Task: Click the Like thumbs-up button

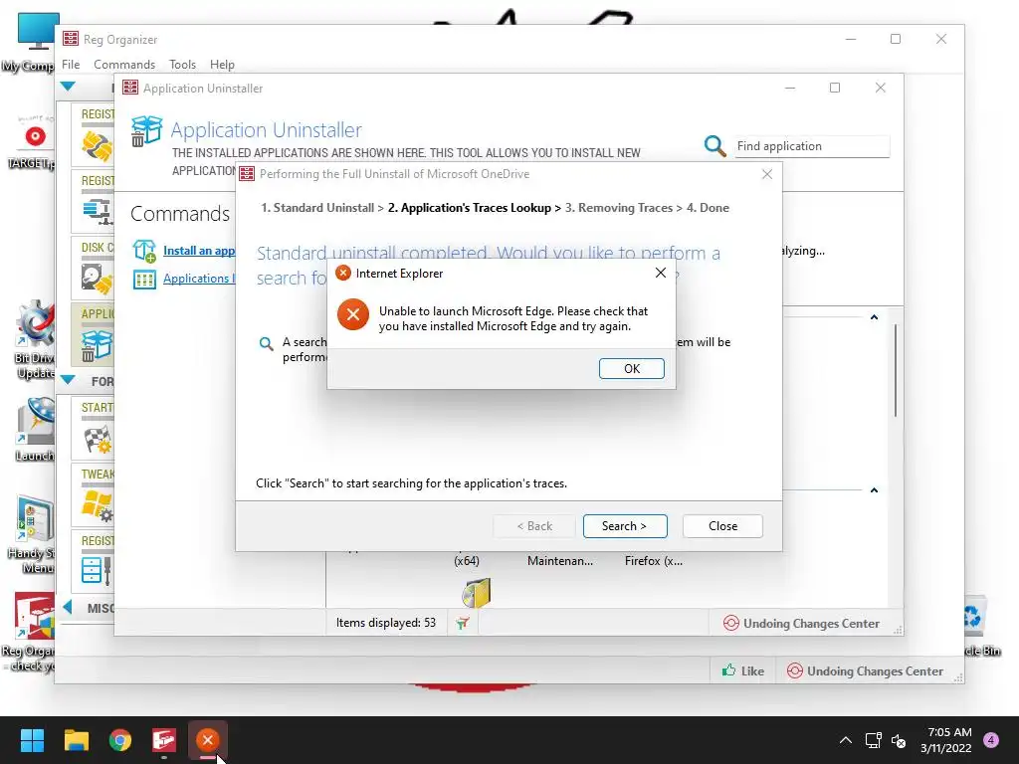Action: [x=743, y=671]
